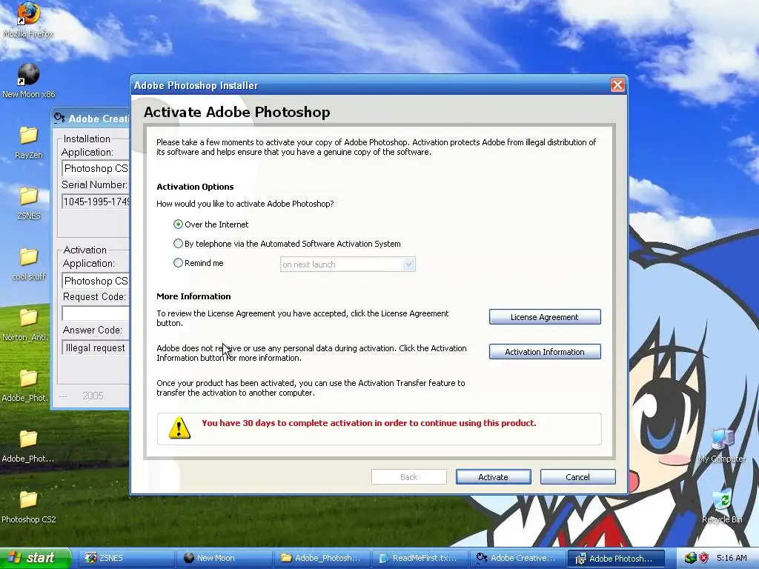Image resolution: width=759 pixels, height=569 pixels.
Task: Cancel the Photoshop installer dialog
Action: tap(577, 476)
